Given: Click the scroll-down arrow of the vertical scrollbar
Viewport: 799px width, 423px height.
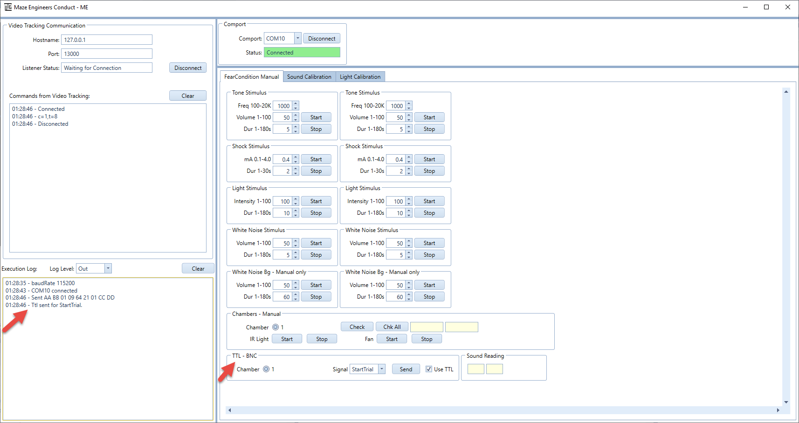Looking at the screenshot, I should pyautogui.click(x=786, y=402).
